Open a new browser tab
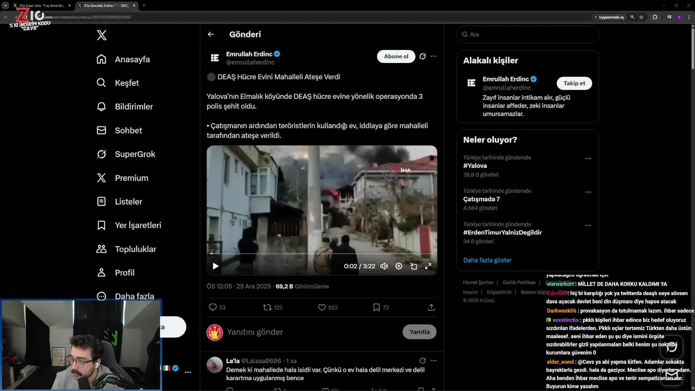Screen dimensions: 695x391 click(144, 5)
